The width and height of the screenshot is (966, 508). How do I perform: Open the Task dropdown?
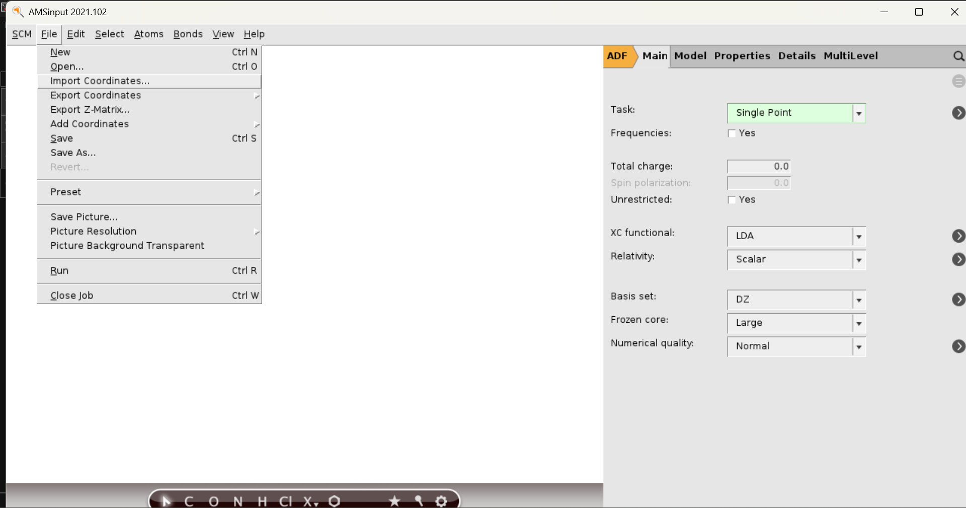point(796,113)
